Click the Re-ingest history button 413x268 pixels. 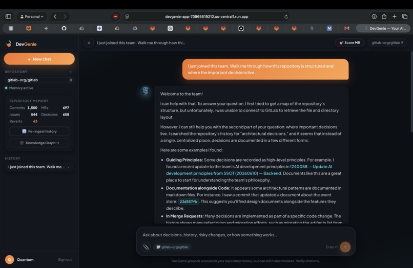point(39,131)
